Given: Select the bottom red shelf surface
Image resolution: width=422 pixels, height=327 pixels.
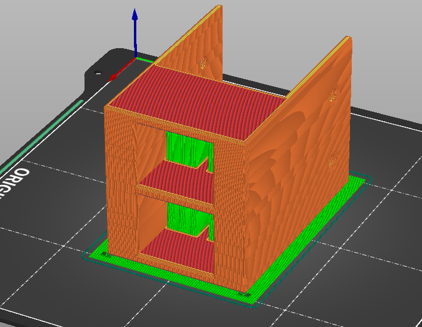Looking at the screenshot, I should tap(179, 253).
